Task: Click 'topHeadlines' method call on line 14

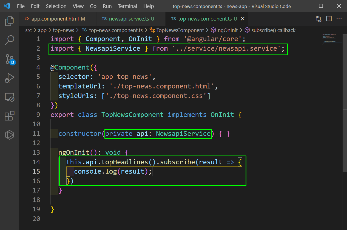Action: (x=125, y=162)
